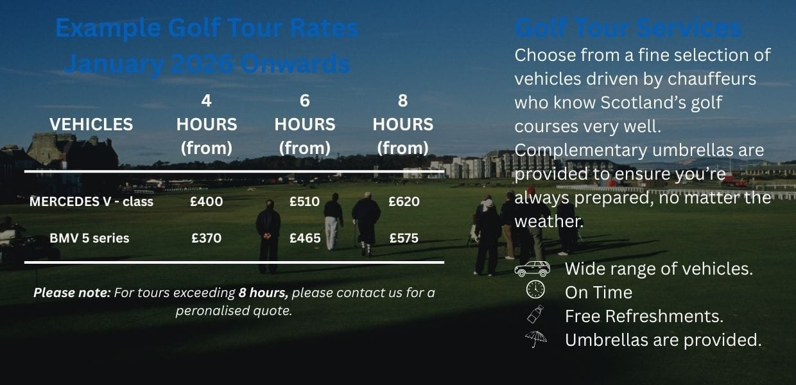Click the bottle icon for Free Refreshments
The height and width of the screenshot is (385, 796).
(x=535, y=314)
